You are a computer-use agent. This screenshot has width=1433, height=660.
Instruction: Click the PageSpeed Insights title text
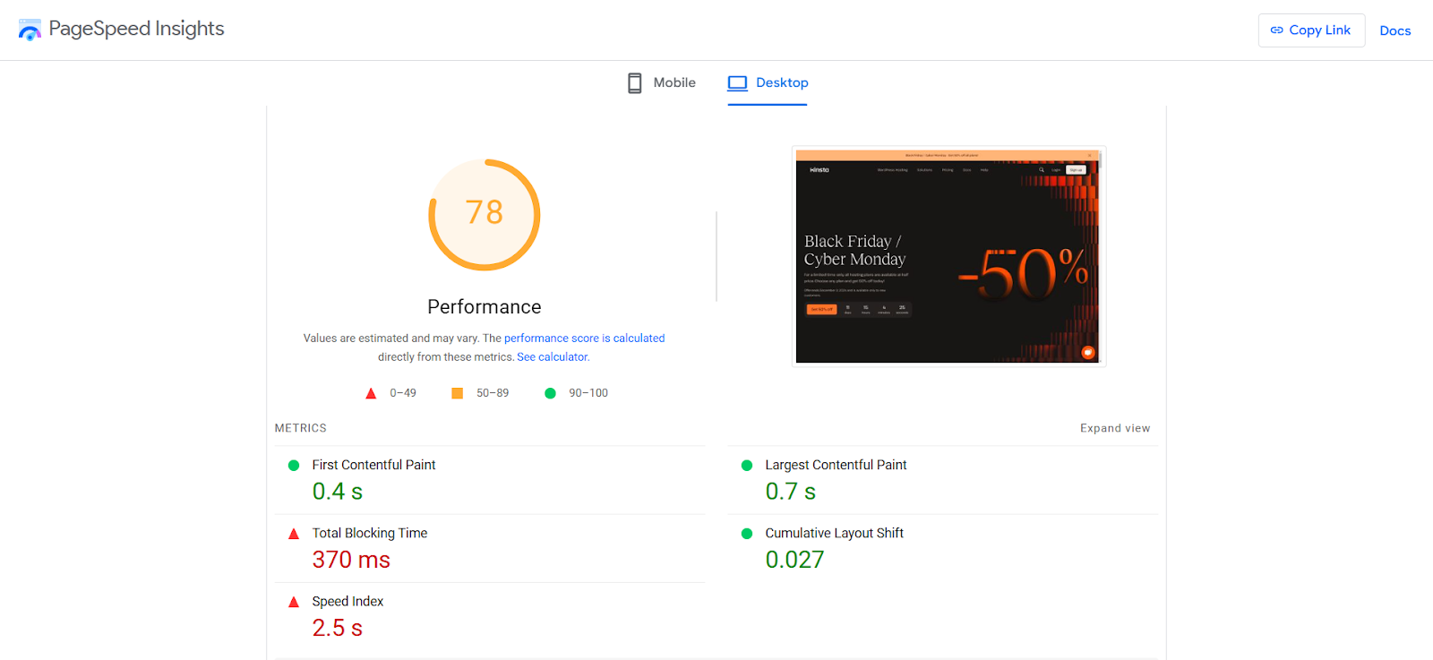pyautogui.click(x=136, y=29)
